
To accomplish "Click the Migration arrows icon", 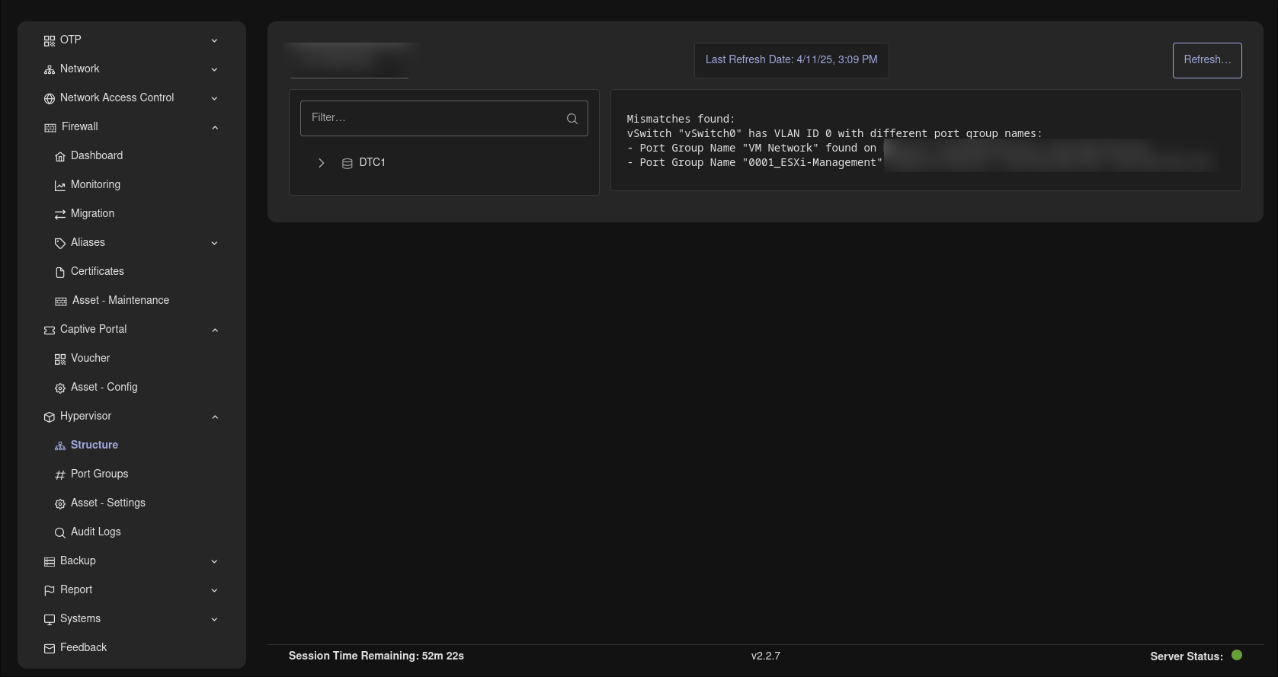I will click(60, 214).
